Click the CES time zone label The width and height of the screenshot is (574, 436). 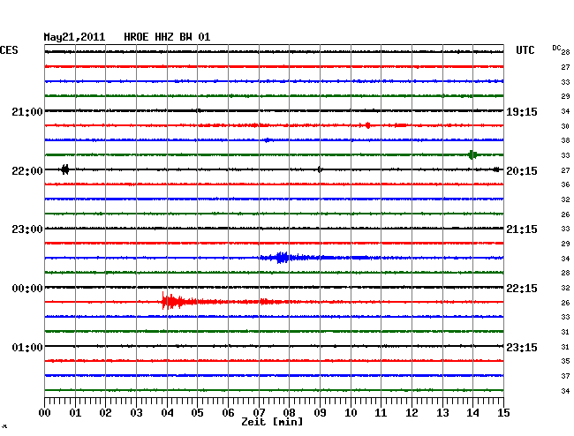tap(9, 50)
